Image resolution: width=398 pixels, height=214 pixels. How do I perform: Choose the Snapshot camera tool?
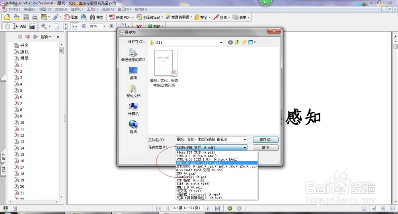point(32,26)
